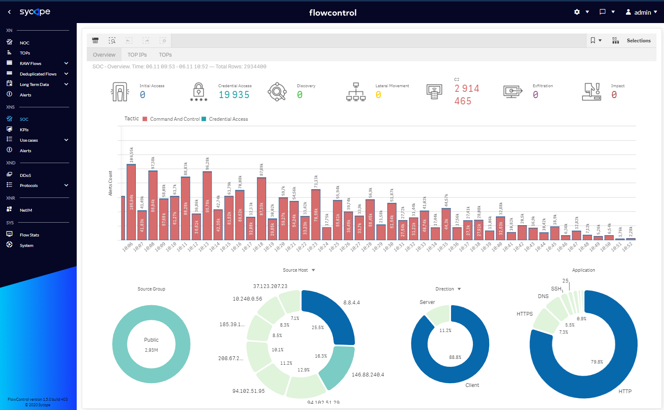Image resolution: width=664 pixels, height=410 pixels.
Task: Expand the Use cases chevron
Action: point(66,140)
